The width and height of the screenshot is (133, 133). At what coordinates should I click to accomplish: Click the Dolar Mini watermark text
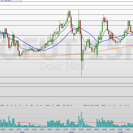(x=62, y=66)
